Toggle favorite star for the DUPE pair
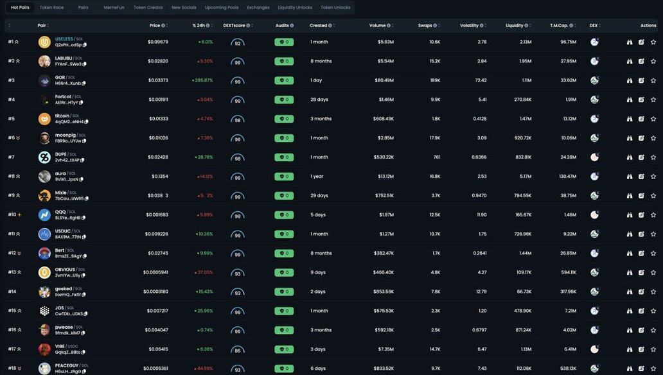This screenshot has height=375, width=663. tap(653, 157)
